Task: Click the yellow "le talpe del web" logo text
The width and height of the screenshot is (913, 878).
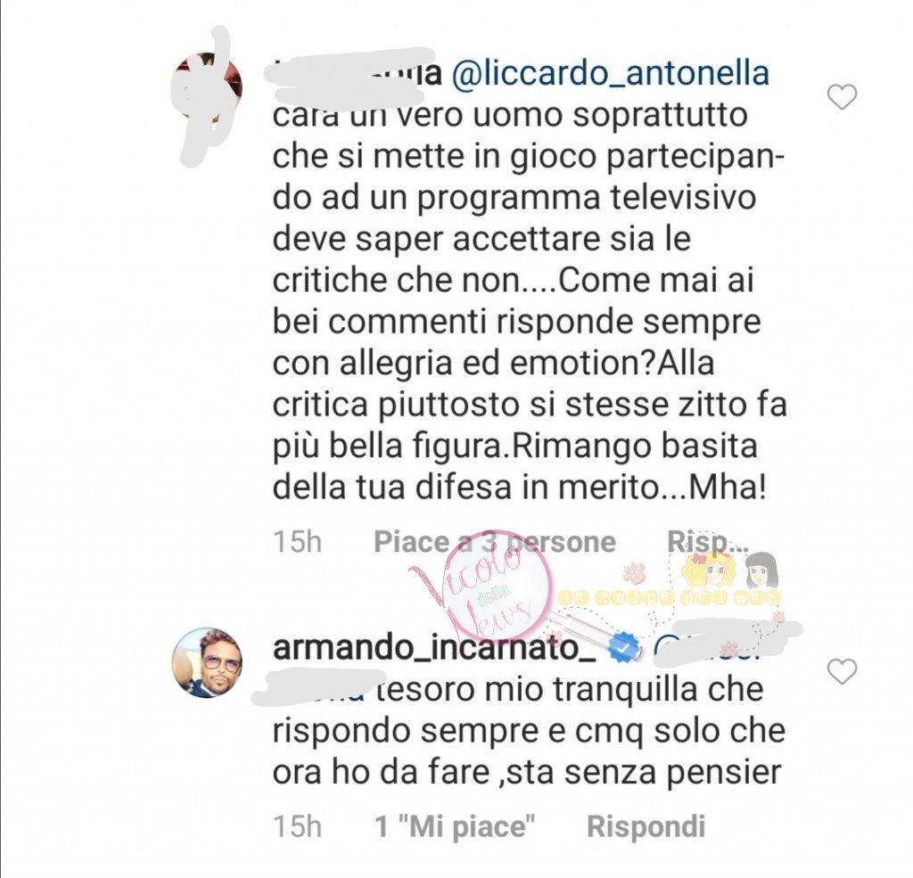Action: pos(669,597)
